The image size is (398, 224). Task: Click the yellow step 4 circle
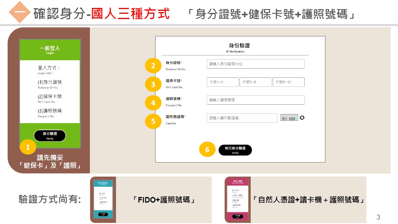(153, 103)
